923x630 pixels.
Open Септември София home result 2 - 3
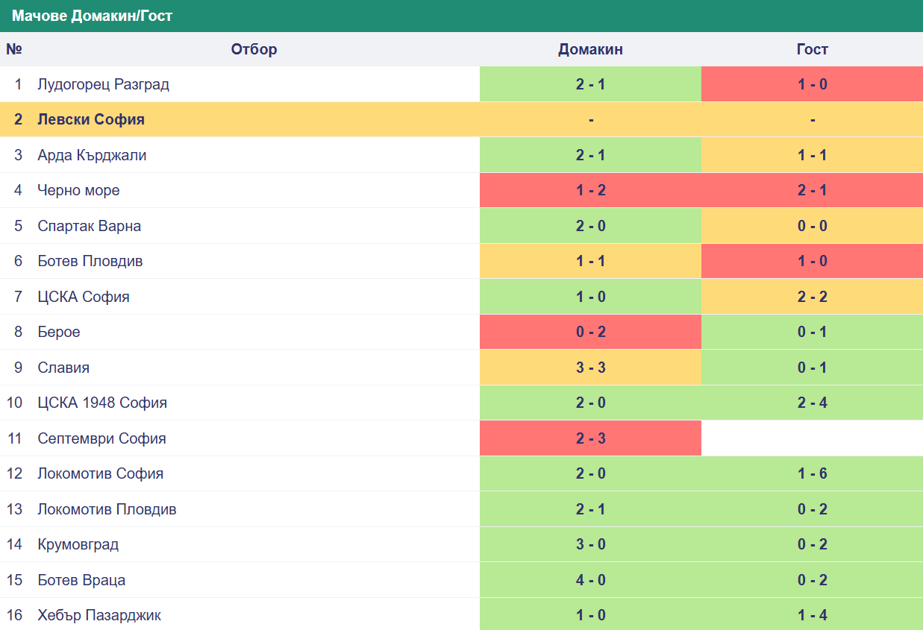pos(590,438)
